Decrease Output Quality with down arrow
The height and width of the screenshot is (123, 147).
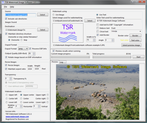click(34, 54)
